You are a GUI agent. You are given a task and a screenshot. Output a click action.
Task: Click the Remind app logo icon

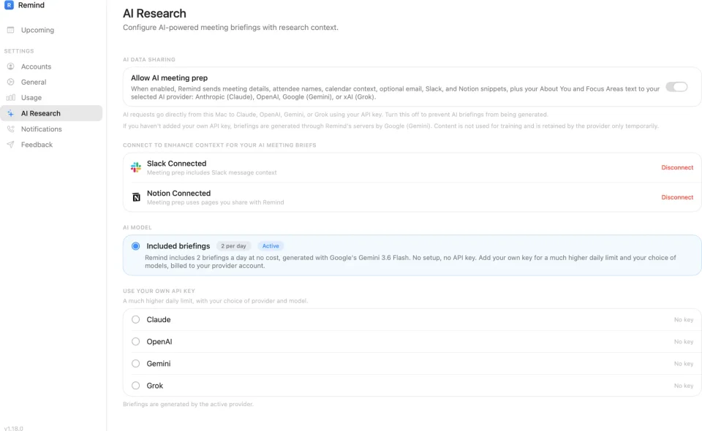[x=9, y=5]
